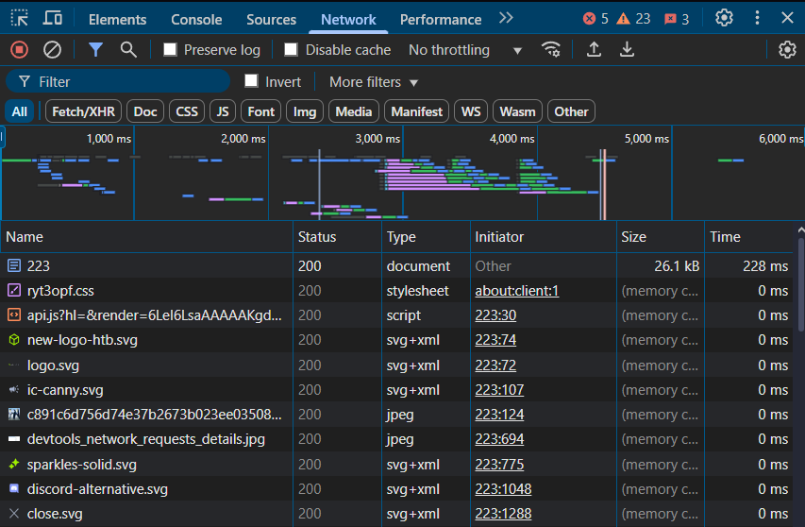Show more DevTools tabs chevron

(x=507, y=18)
